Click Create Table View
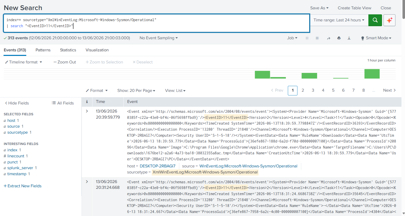Viewport: 405px width, 216px height. tap(355, 8)
